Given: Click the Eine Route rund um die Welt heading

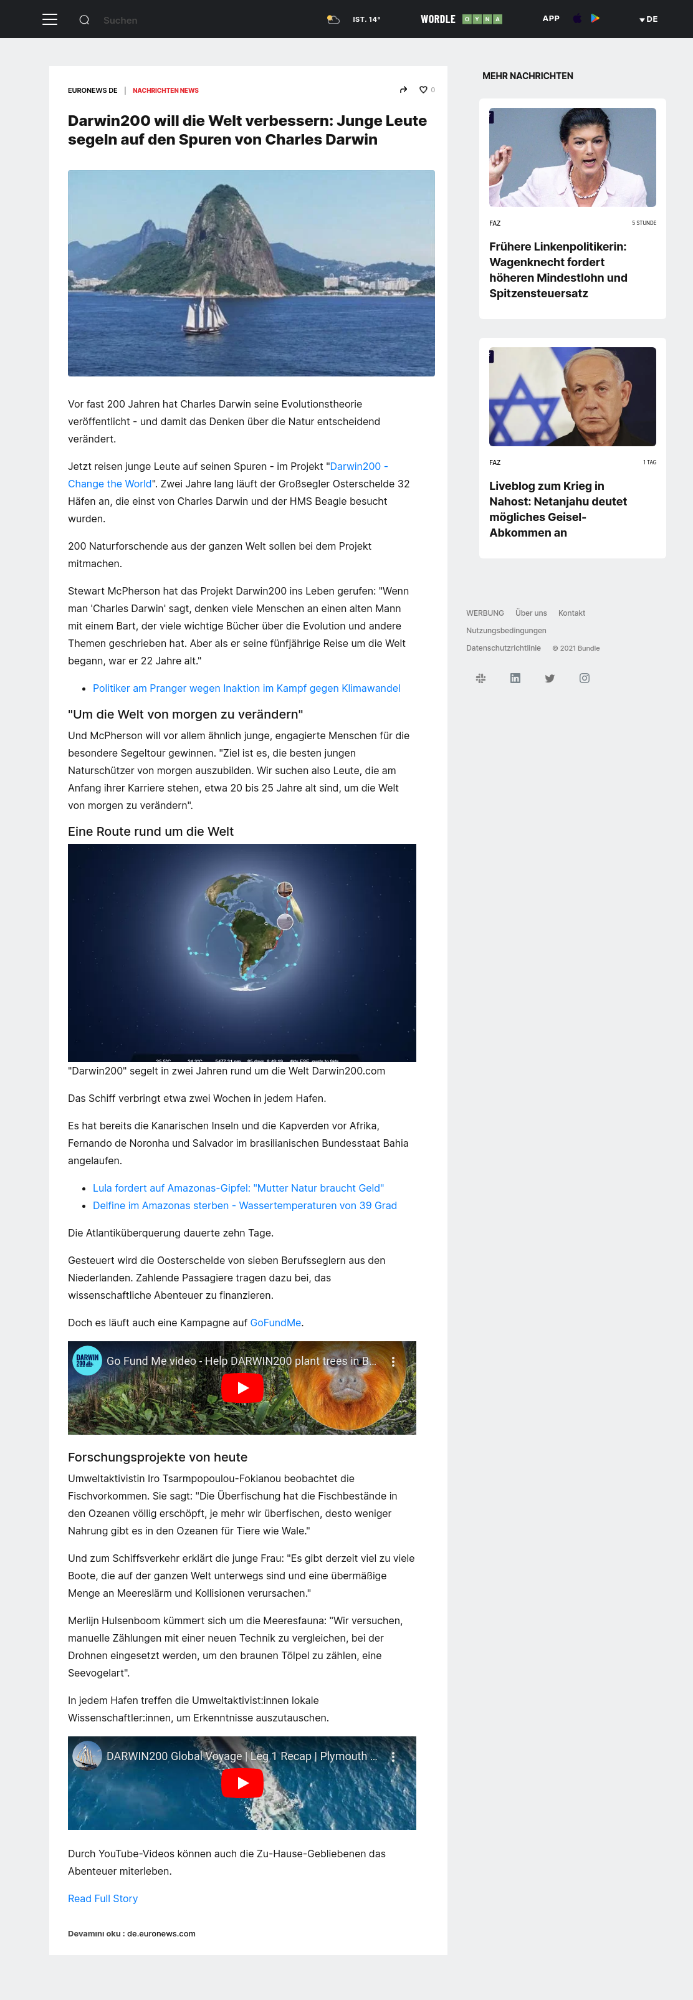Looking at the screenshot, I should pyautogui.click(x=151, y=831).
